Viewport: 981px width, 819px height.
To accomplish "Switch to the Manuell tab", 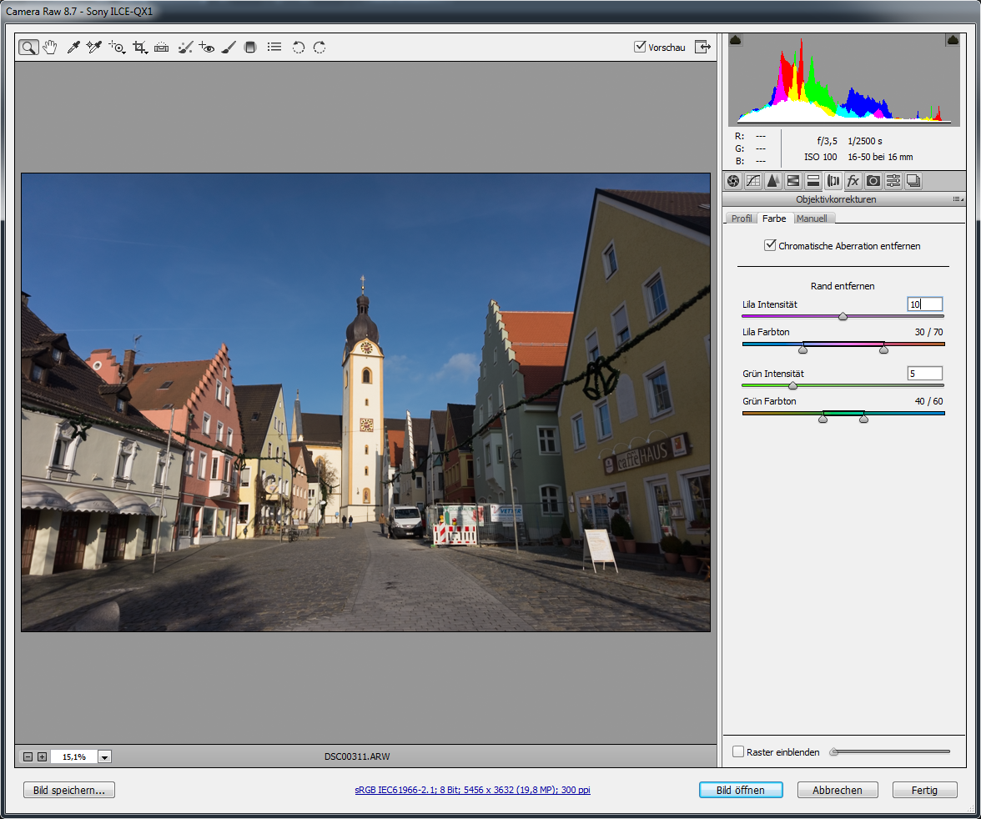I will [x=812, y=219].
